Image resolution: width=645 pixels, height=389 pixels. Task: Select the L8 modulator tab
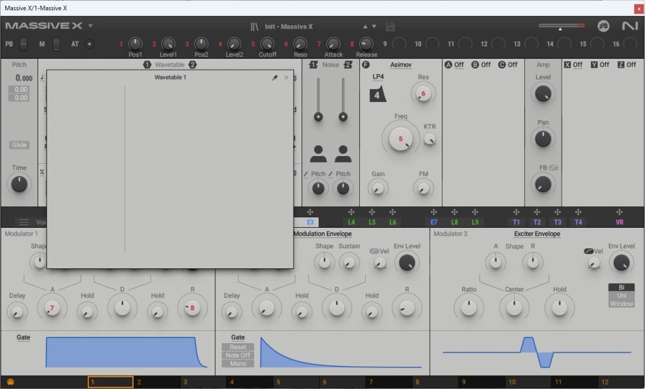(x=454, y=222)
